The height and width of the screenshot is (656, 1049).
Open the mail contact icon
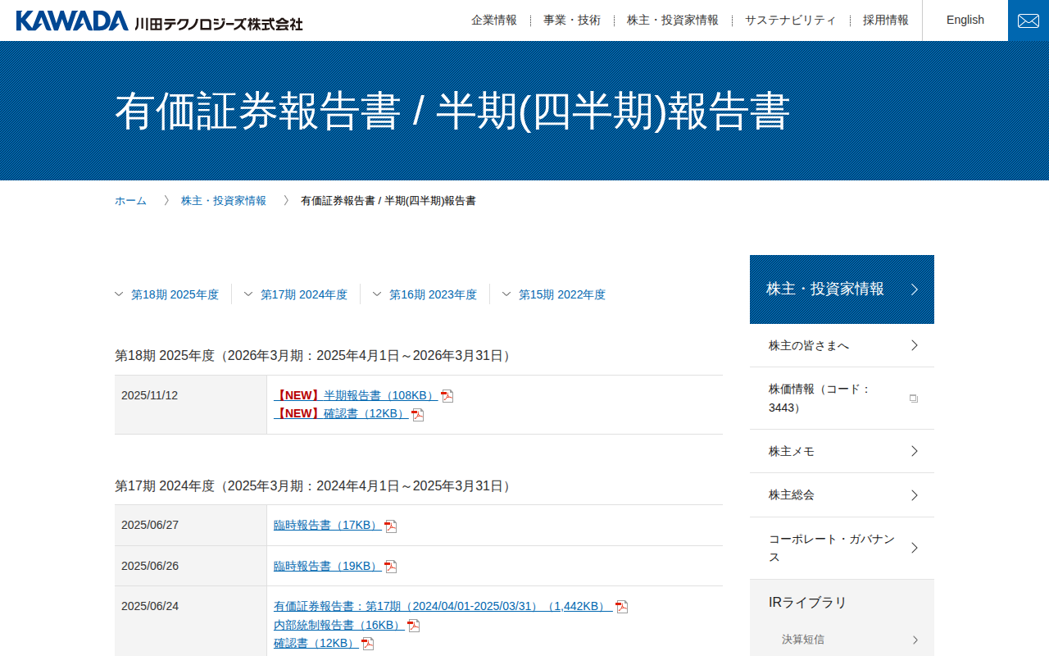[1029, 20]
